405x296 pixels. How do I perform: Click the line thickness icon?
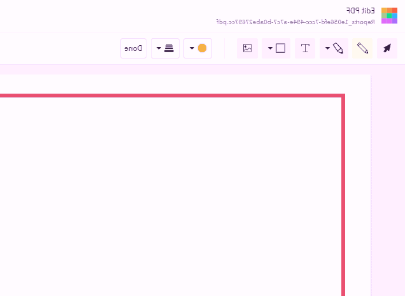pyautogui.click(x=169, y=48)
